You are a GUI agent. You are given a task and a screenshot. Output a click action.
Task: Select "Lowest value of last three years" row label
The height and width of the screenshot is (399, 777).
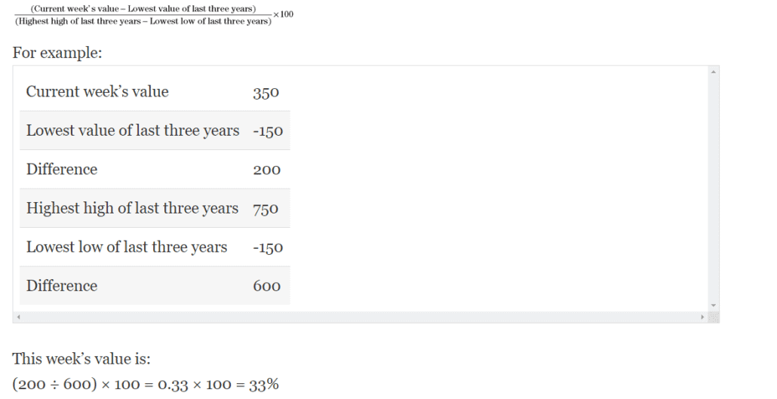point(133,130)
